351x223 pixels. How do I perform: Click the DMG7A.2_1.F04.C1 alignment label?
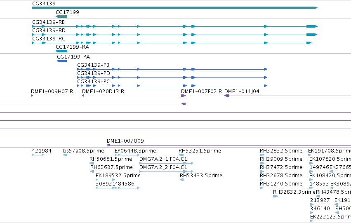coord(163,159)
